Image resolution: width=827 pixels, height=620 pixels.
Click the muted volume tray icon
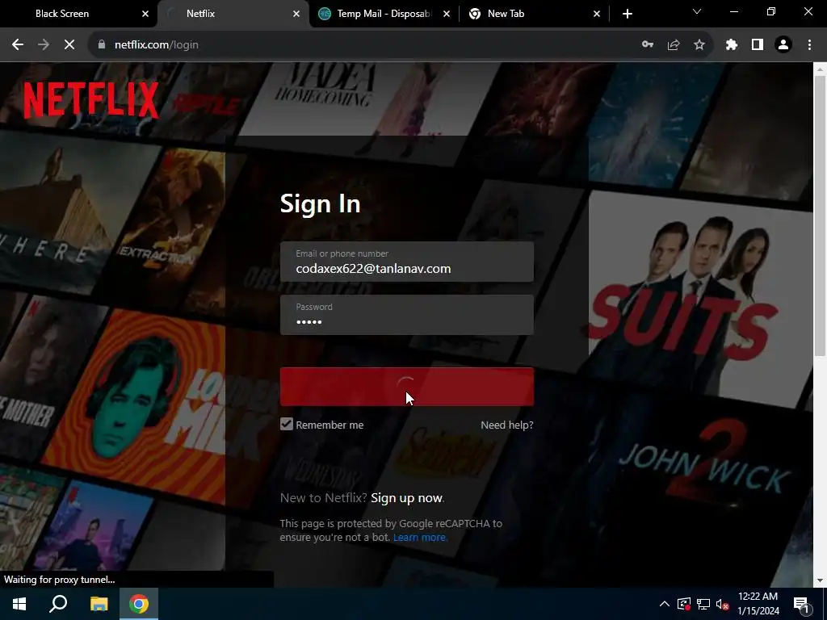point(723,604)
